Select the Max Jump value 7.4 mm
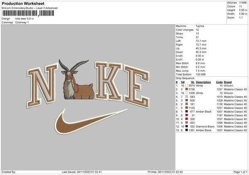This screenshot has height=175, width=249. (x=200, y=71)
